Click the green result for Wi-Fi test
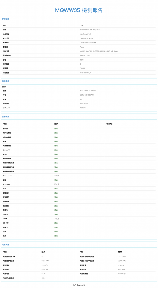158x288 pixels. 56,154
